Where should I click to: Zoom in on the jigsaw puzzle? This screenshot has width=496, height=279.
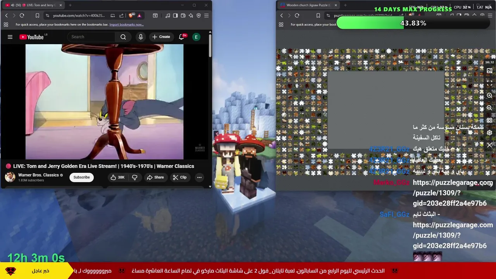click(489, 95)
